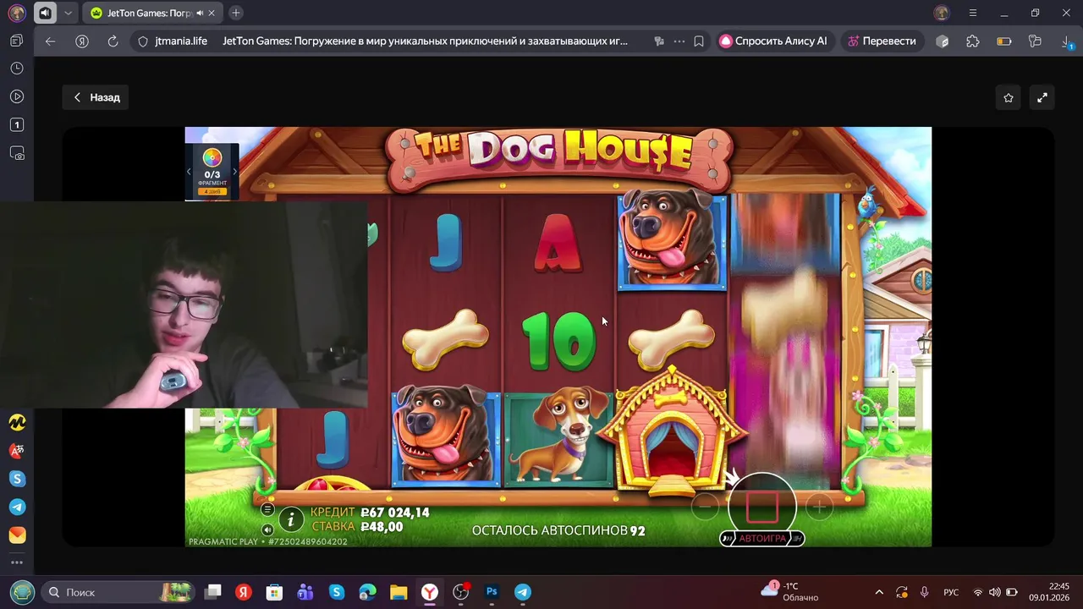1083x609 pixels.
Task: Click the Windows Start button
Action: 22,592
